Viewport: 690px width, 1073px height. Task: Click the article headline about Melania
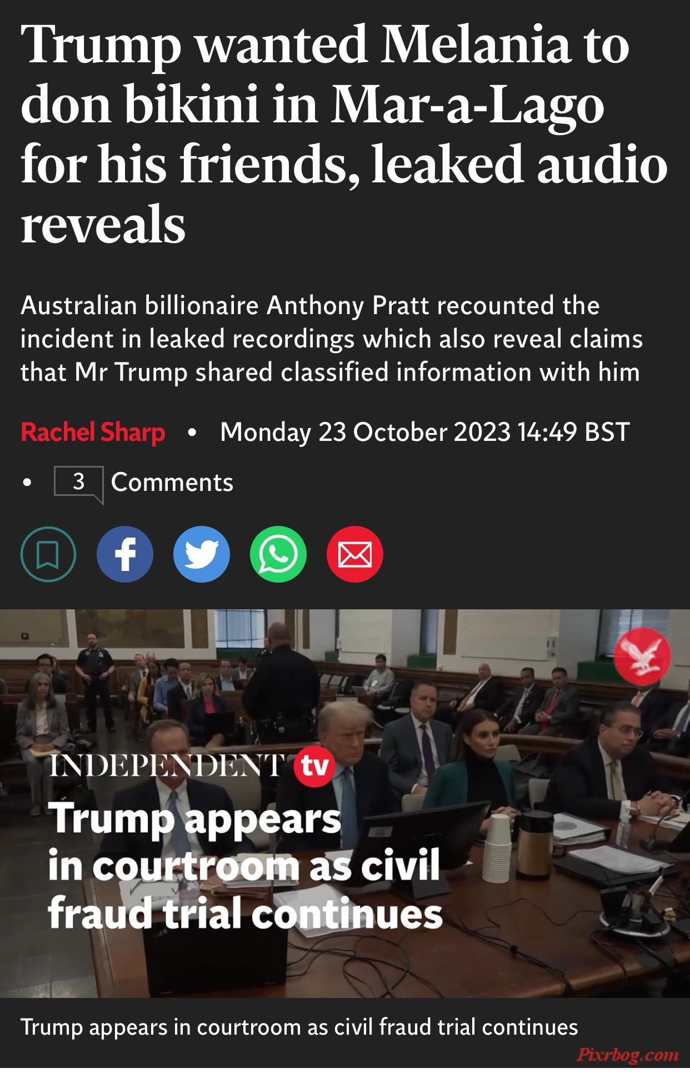(x=344, y=135)
